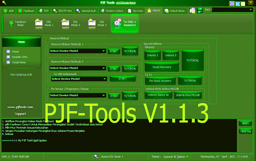Open the FRP tab
Image resolution: width=256 pixels, height=161 pixels.
[x=44, y=11]
